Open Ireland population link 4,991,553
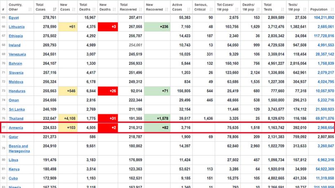Viewport: 335px width, 188px height. (325, 45)
